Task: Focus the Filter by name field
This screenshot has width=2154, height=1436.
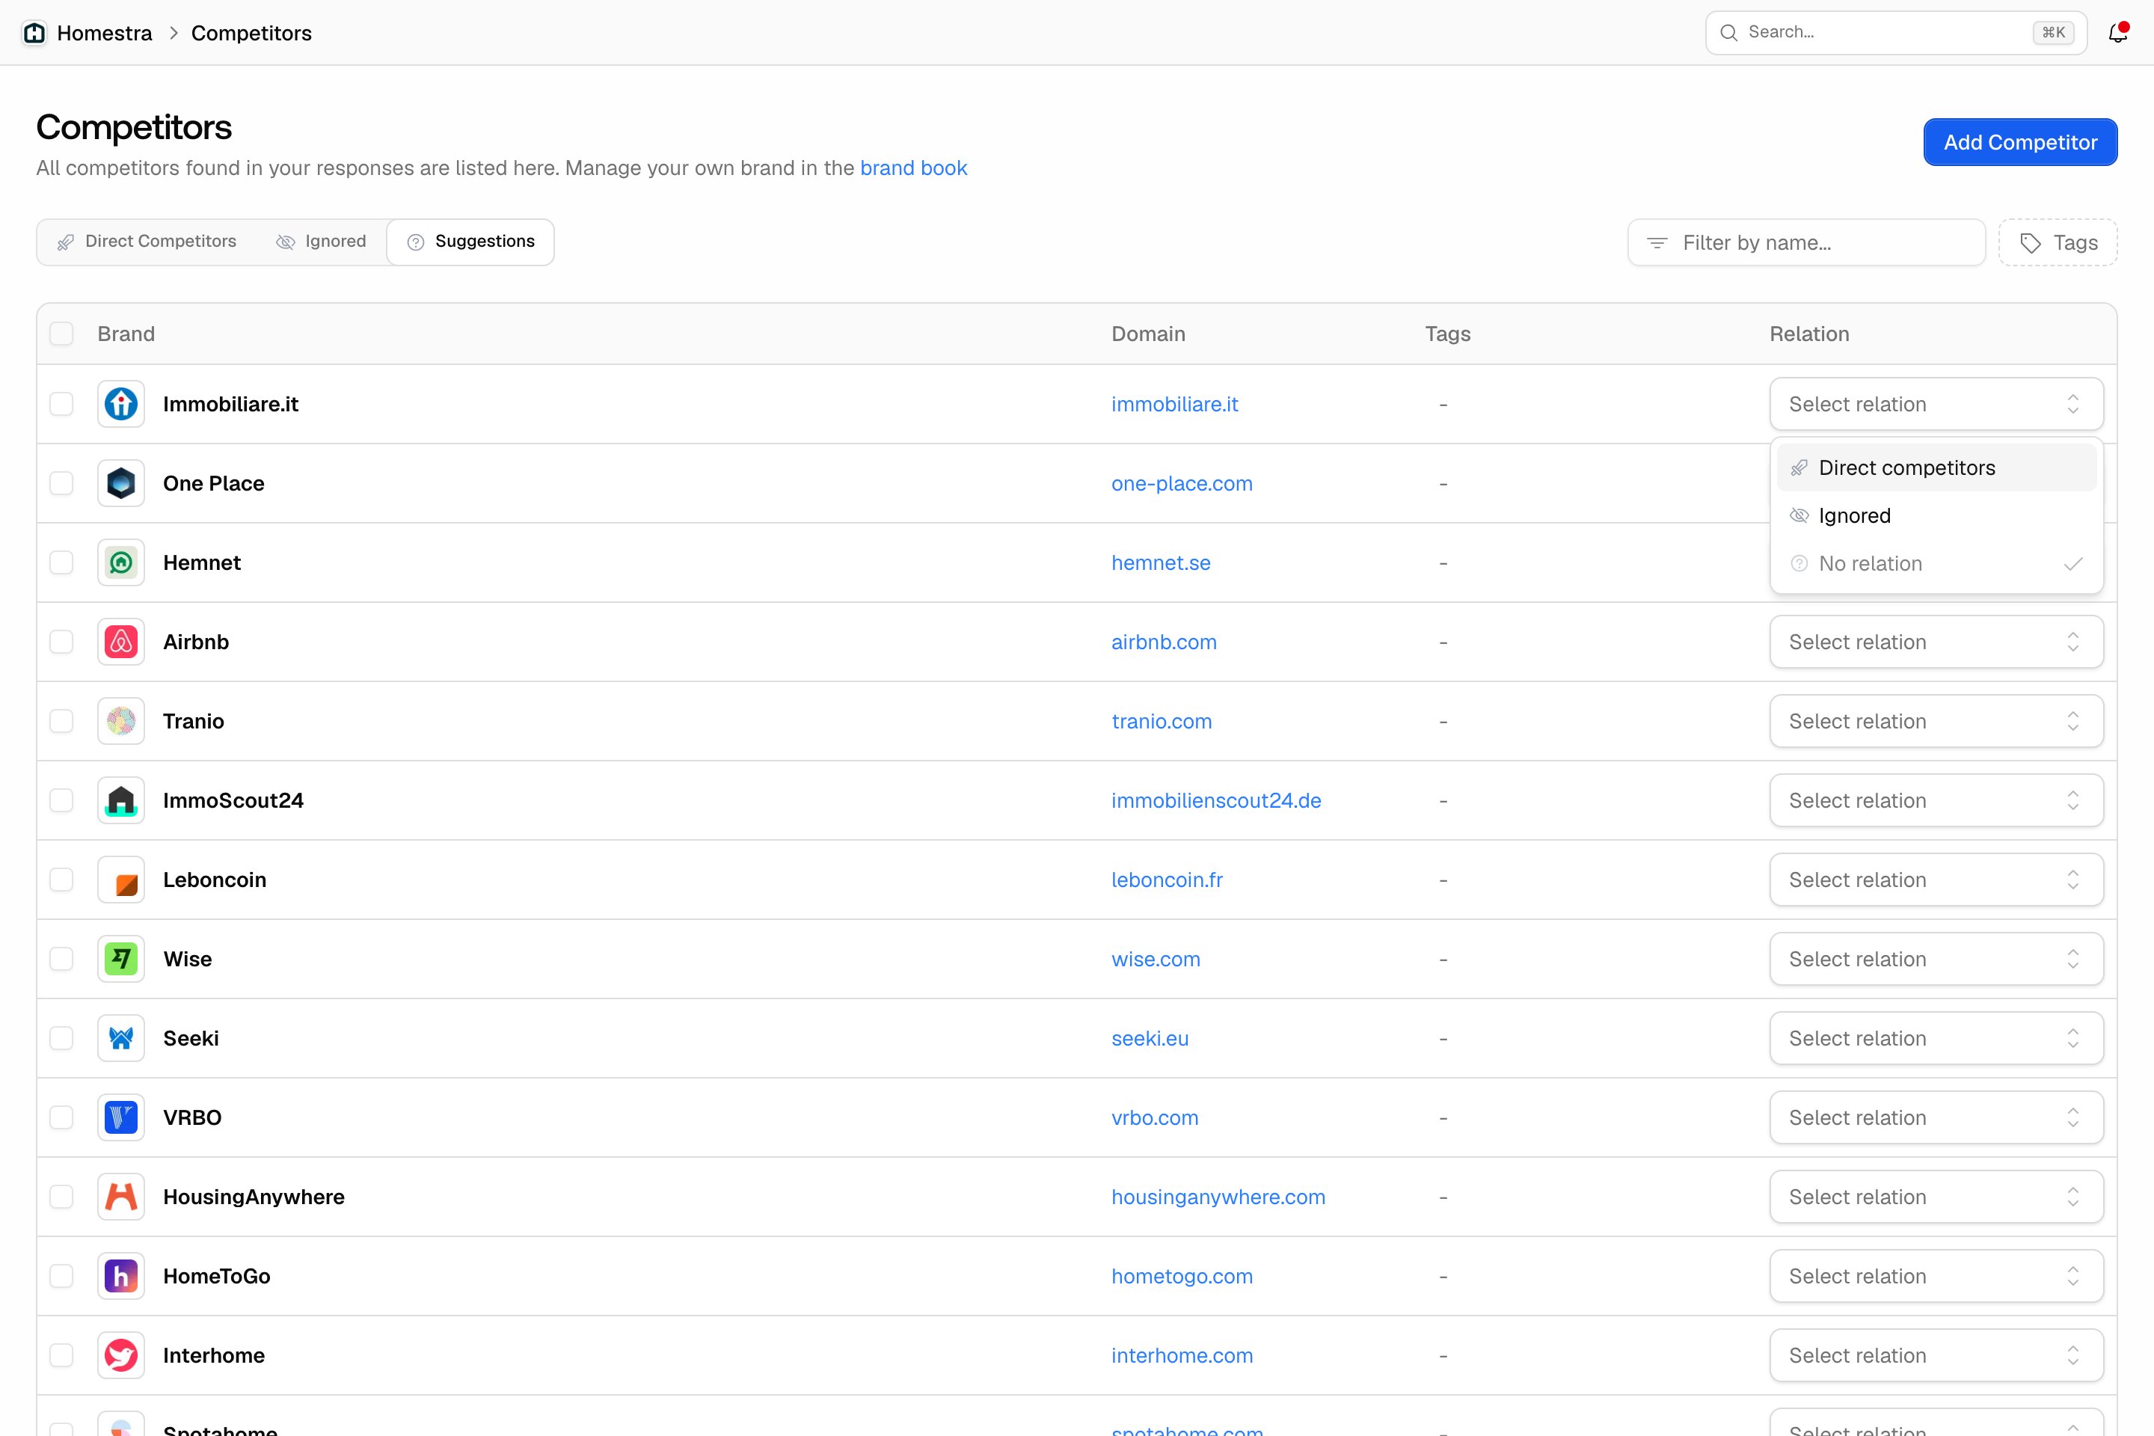Action: click(1806, 242)
